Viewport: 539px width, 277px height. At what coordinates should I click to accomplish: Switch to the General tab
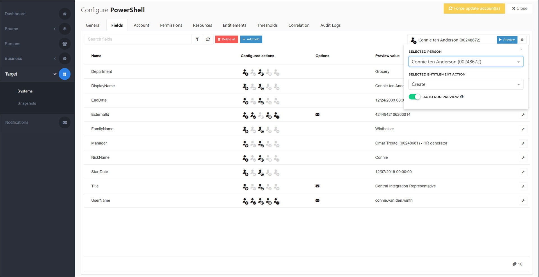[93, 25]
